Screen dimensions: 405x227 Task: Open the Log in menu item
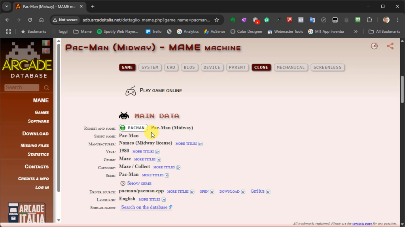point(42,187)
